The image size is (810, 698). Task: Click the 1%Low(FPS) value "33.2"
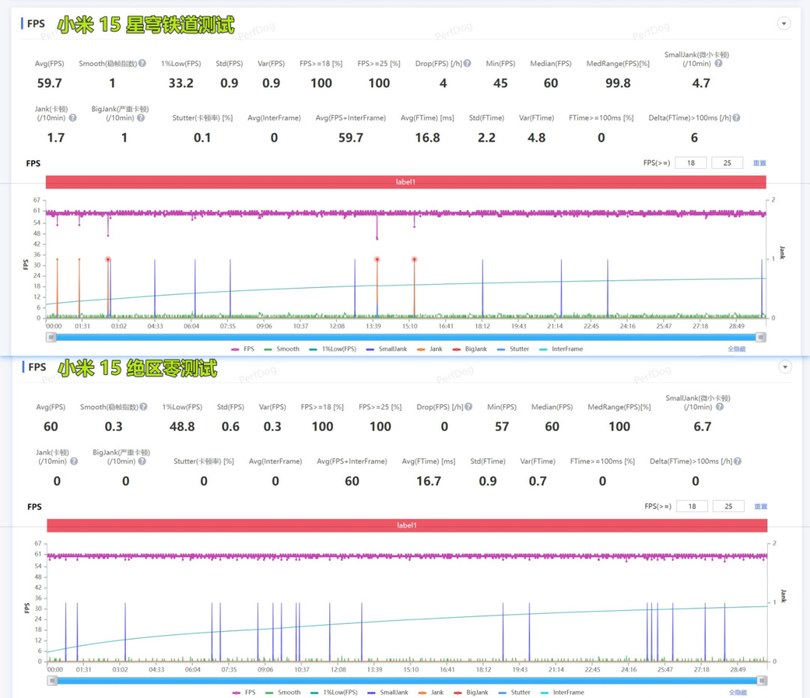pos(181,83)
